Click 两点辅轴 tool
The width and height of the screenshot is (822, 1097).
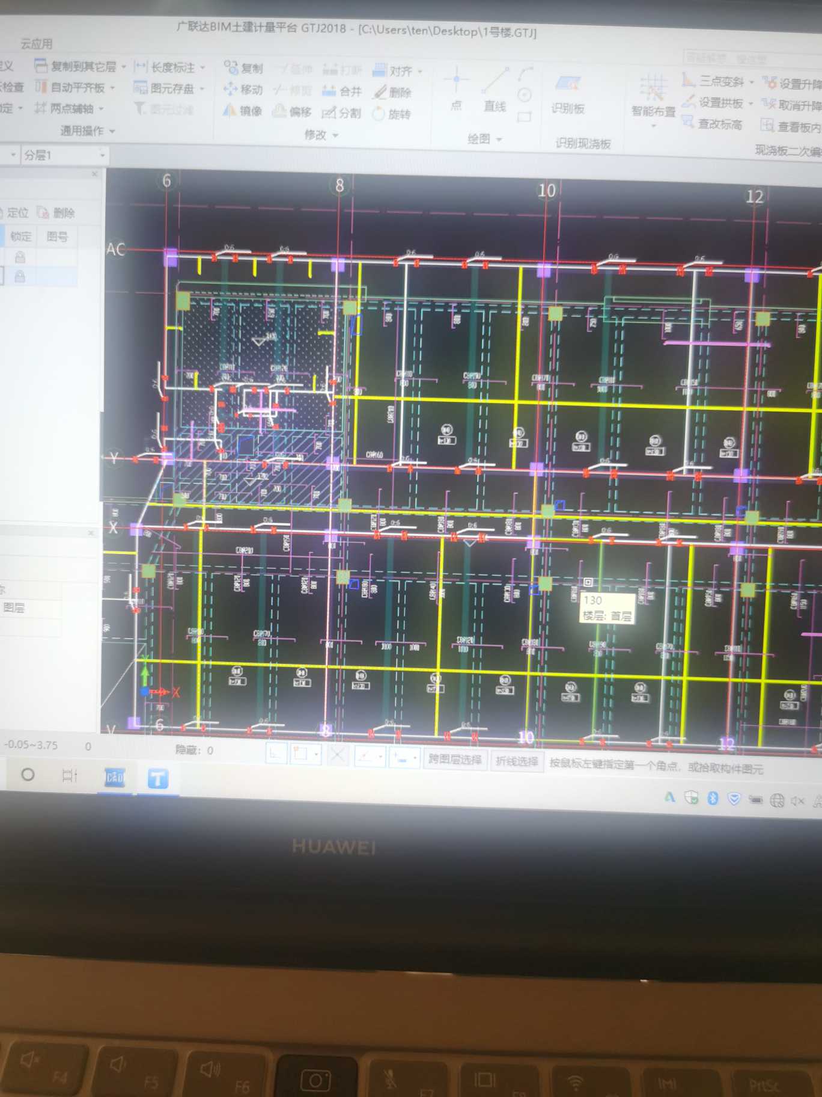pyautogui.click(x=64, y=108)
